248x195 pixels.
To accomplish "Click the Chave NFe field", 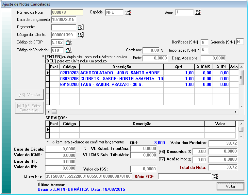I will [88, 176].
